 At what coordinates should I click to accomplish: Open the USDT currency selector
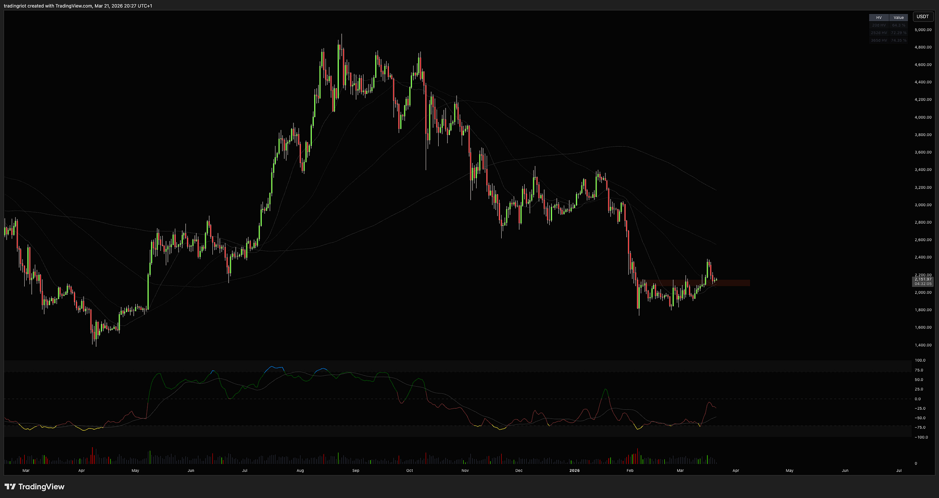point(923,16)
